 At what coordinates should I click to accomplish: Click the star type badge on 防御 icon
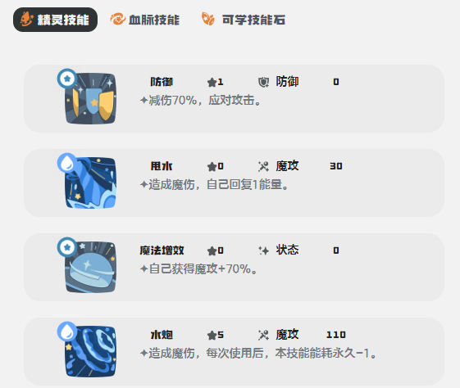67,79
